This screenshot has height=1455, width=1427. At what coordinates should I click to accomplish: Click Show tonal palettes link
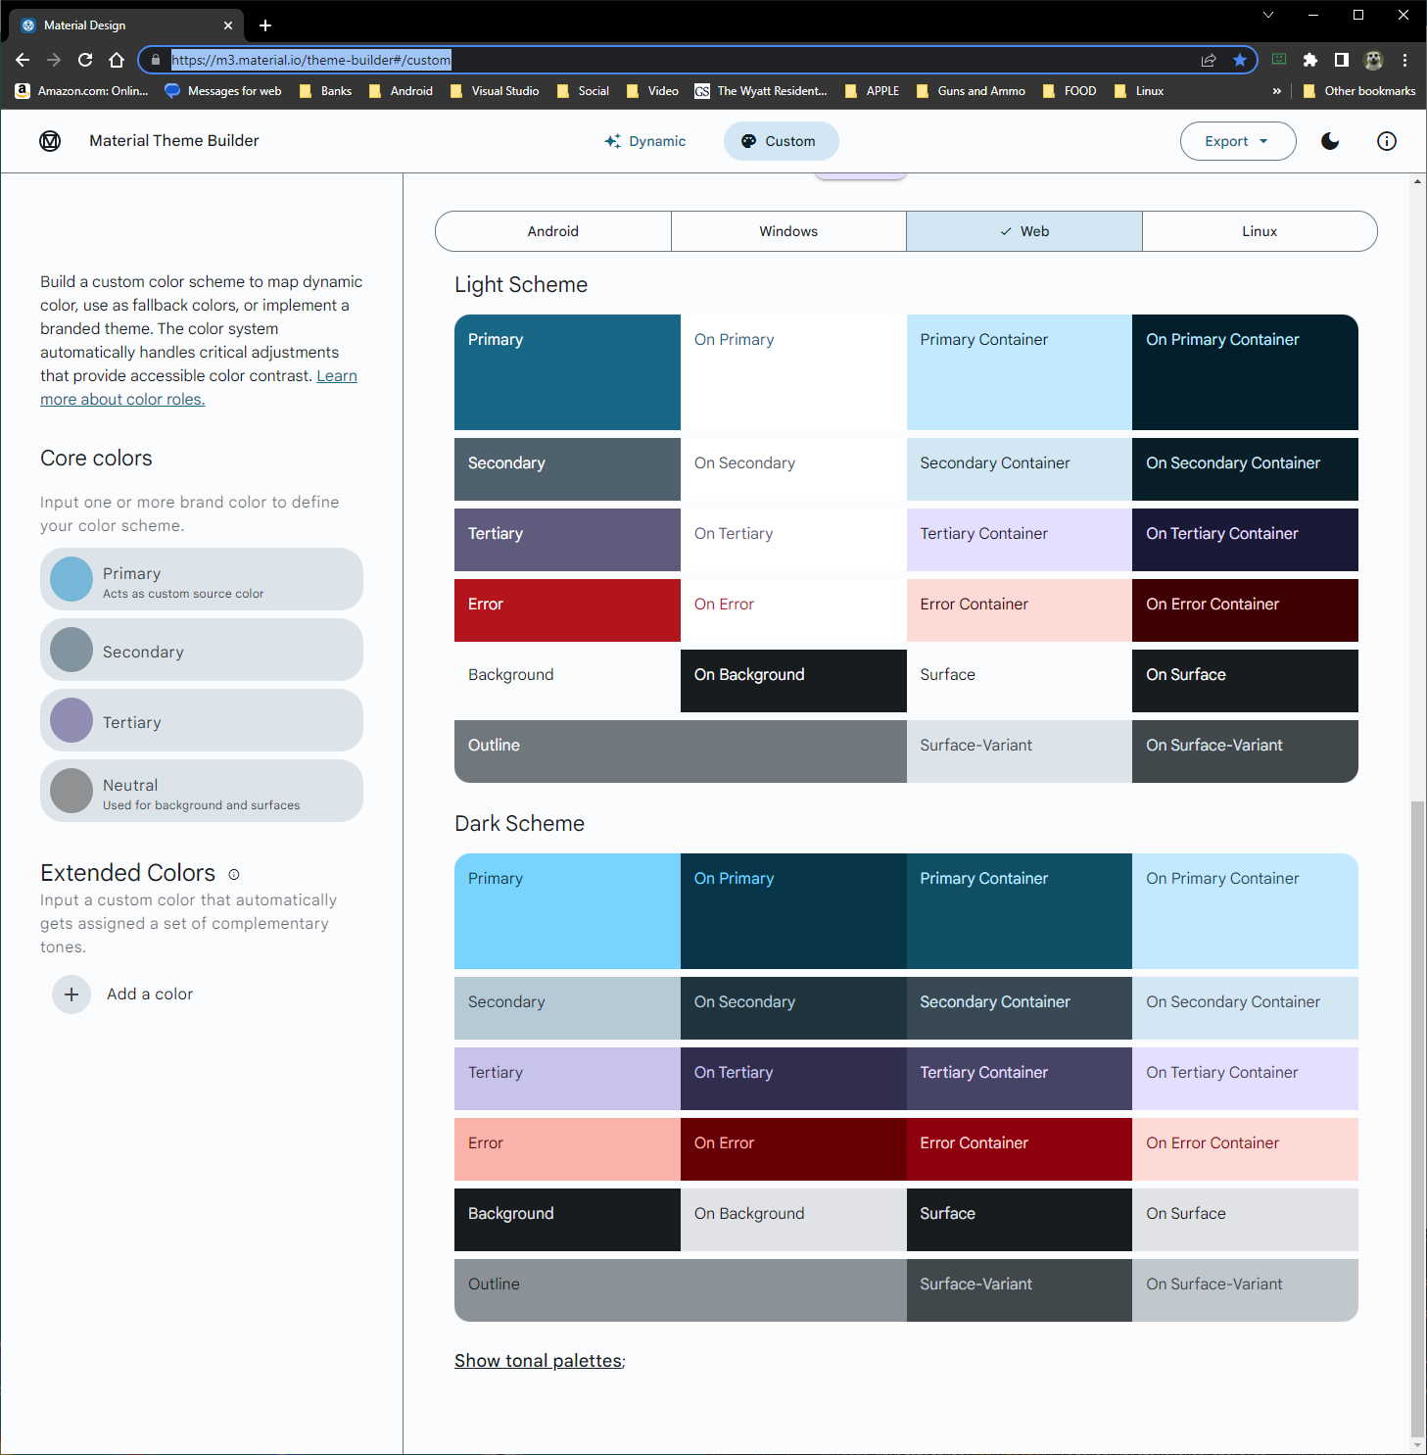[x=539, y=1361]
